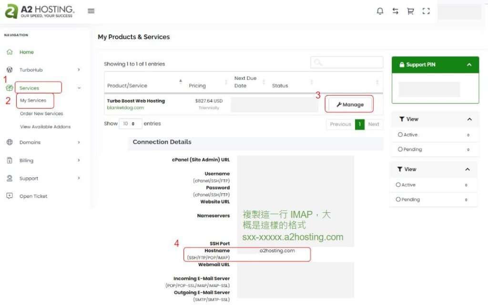Go to Order New Services
The image size is (488, 308).
tap(41, 113)
